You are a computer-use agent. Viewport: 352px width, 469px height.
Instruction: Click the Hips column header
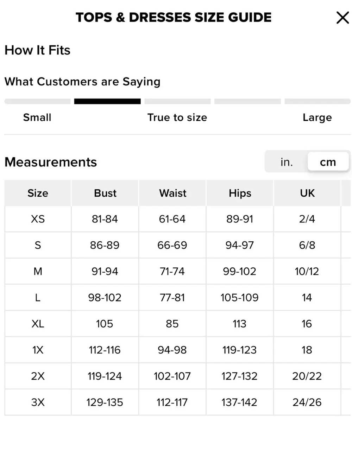point(240,193)
